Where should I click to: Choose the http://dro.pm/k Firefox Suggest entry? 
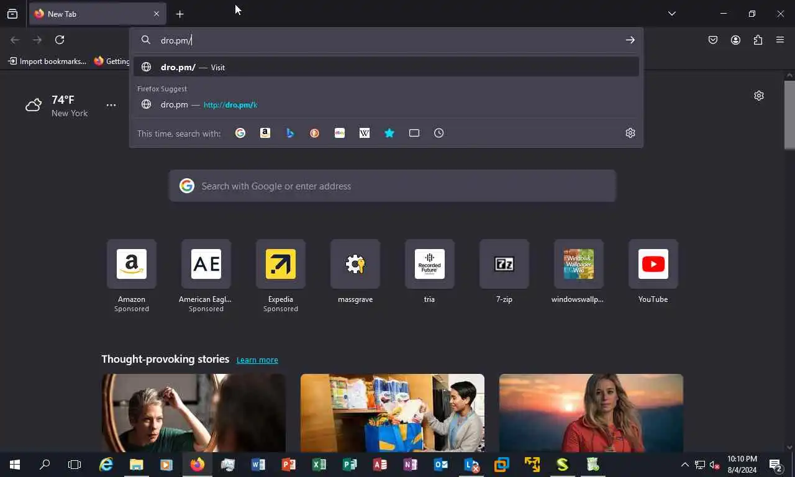(x=386, y=104)
